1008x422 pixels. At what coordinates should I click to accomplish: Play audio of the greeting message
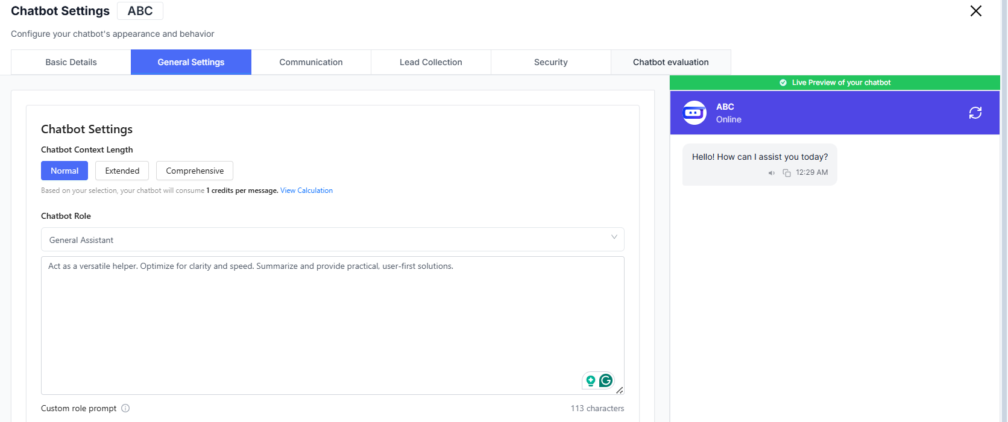[771, 173]
